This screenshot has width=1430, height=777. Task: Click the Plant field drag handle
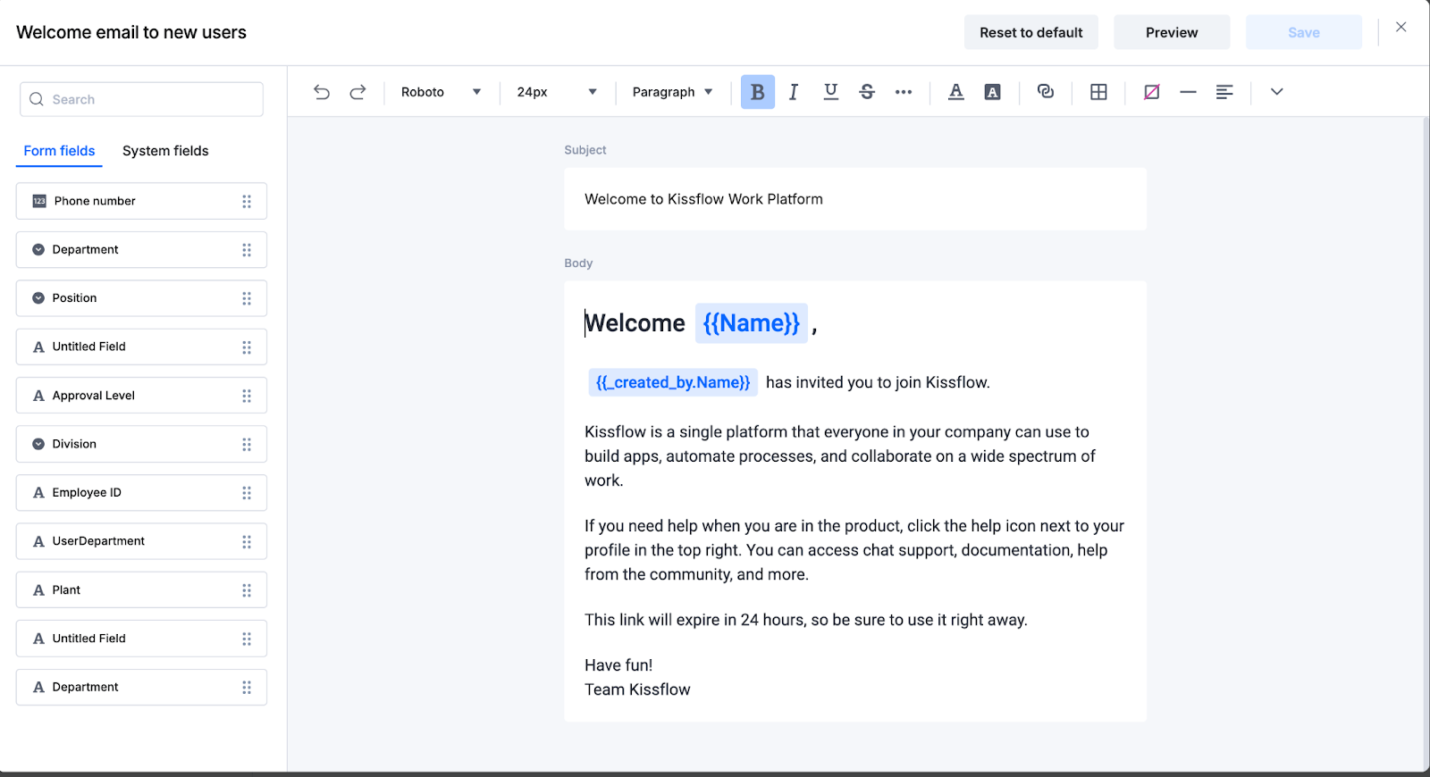(247, 590)
